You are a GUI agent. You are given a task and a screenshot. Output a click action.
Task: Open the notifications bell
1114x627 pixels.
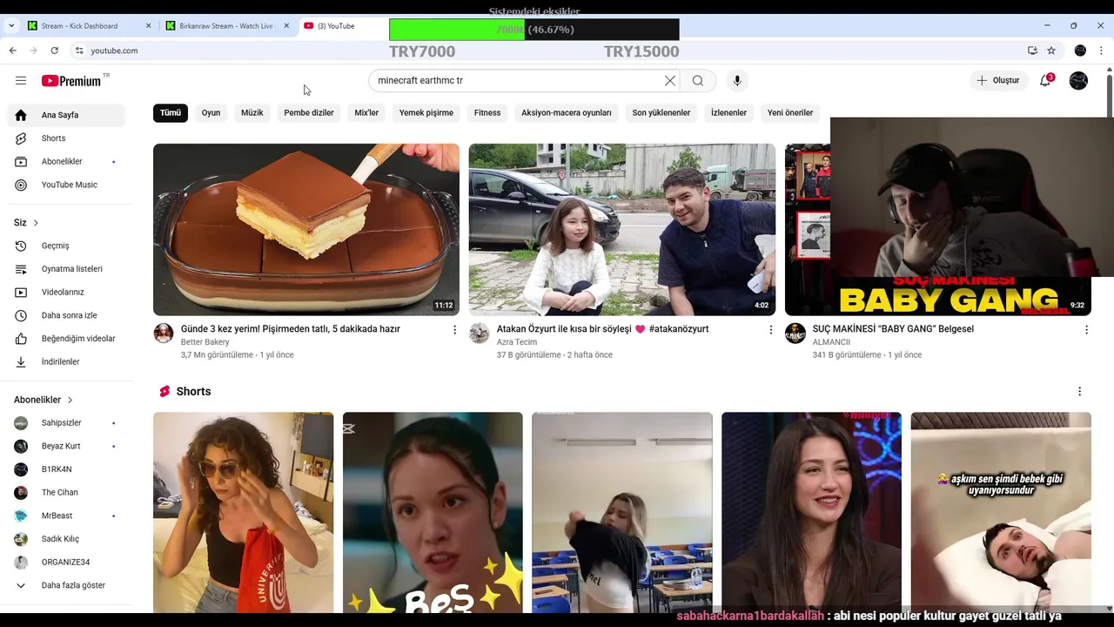click(x=1046, y=81)
